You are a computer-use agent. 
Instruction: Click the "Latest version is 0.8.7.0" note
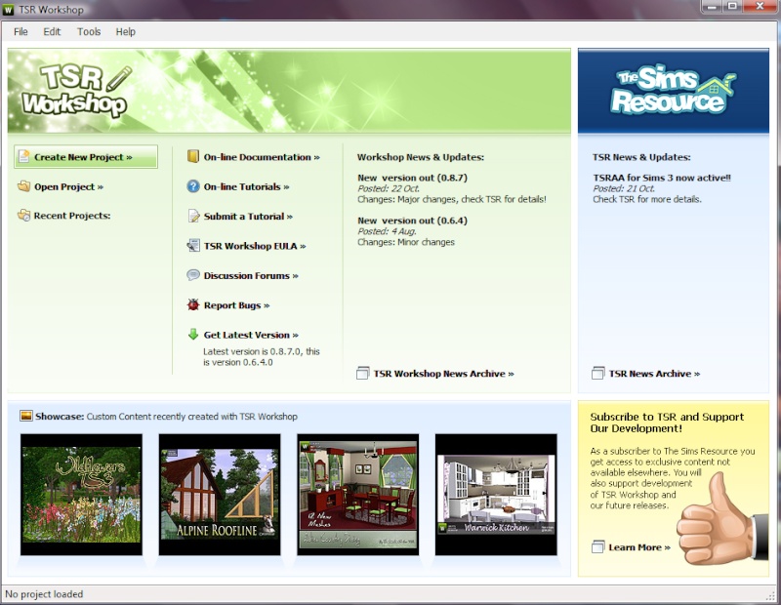261,356
